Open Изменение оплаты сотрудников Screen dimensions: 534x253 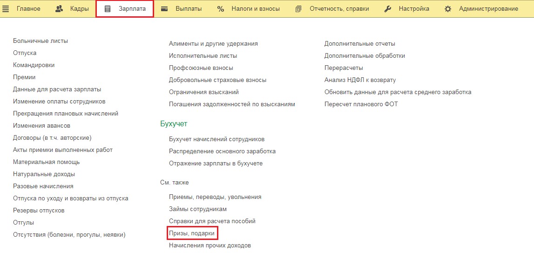(59, 102)
